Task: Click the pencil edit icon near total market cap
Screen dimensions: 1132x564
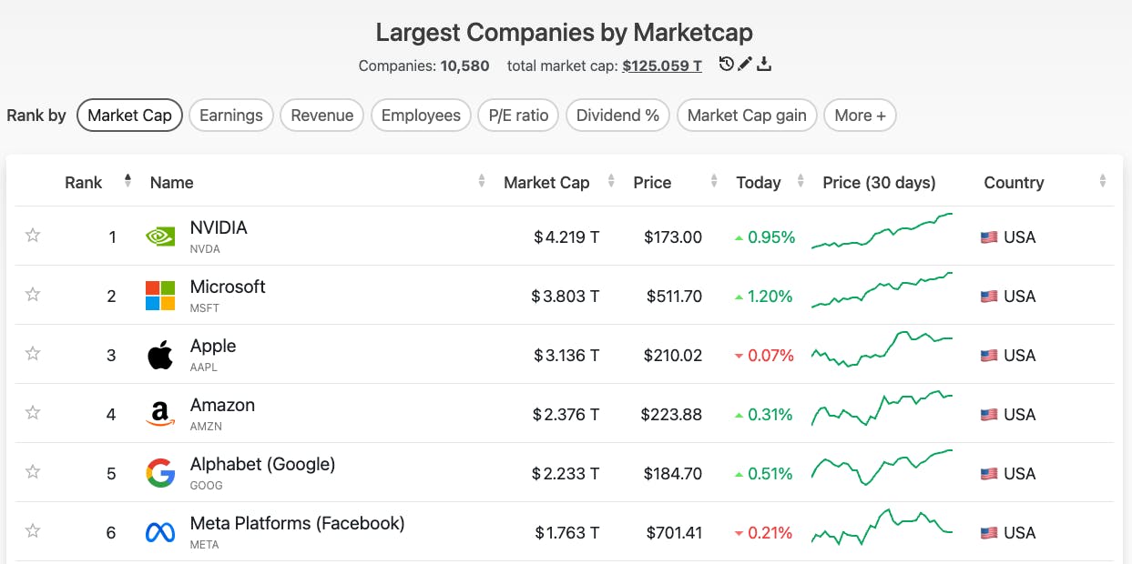Action: 745,64
